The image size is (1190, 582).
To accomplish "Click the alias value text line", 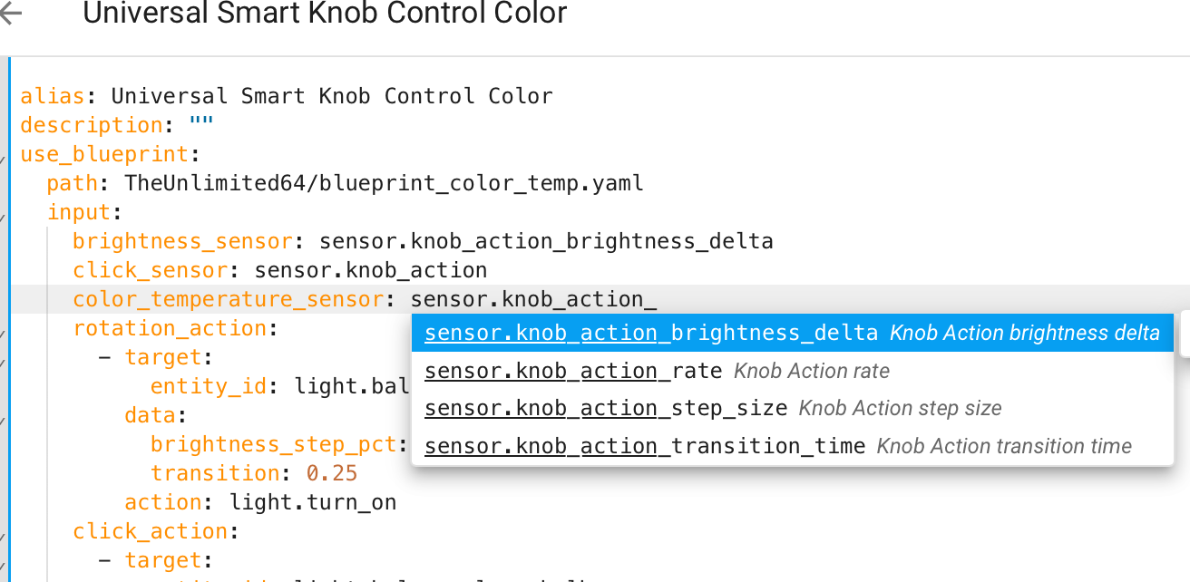I will pos(331,96).
